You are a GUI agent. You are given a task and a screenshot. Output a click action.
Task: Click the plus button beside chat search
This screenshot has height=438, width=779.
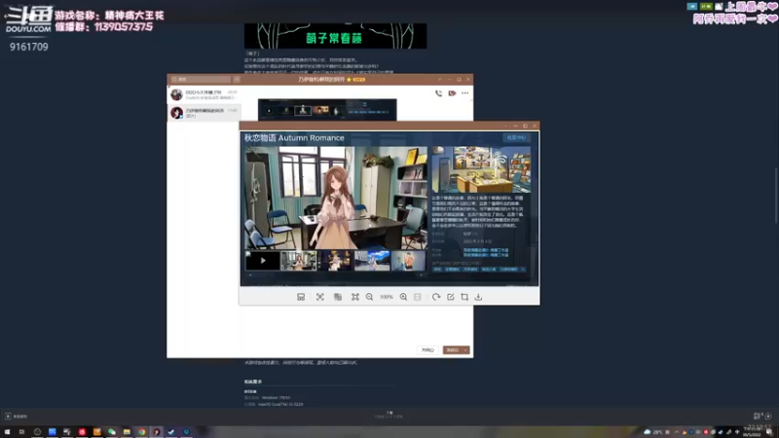pyautogui.click(x=237, y=80)
